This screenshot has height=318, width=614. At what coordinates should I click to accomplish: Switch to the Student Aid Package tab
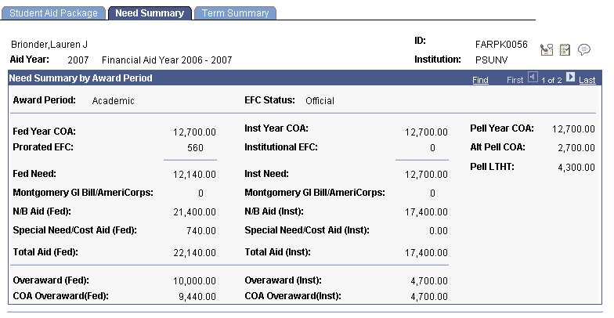(x=53, y=13)
